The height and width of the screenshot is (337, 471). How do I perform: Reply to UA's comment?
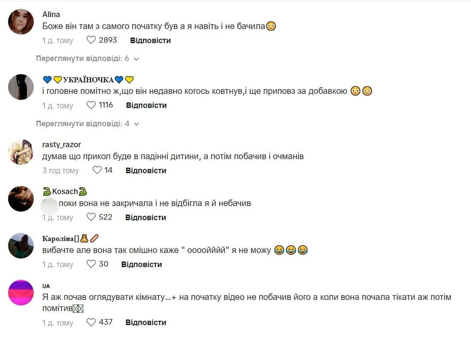(145, 322)
